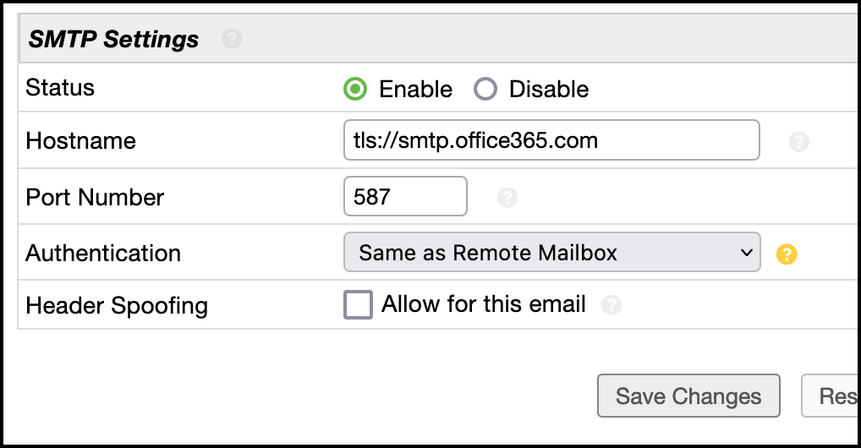Click the yellow help icon beside Authentication
861x448 pixels.
(x=787, y=254)
